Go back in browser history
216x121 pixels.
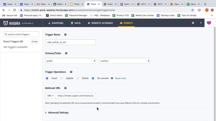pyautogui.click(x=4, y=10)
